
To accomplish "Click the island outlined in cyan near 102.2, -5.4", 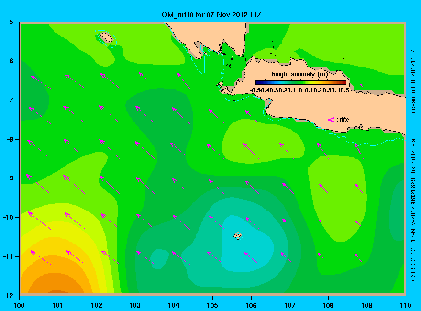I will click(106, 37).
